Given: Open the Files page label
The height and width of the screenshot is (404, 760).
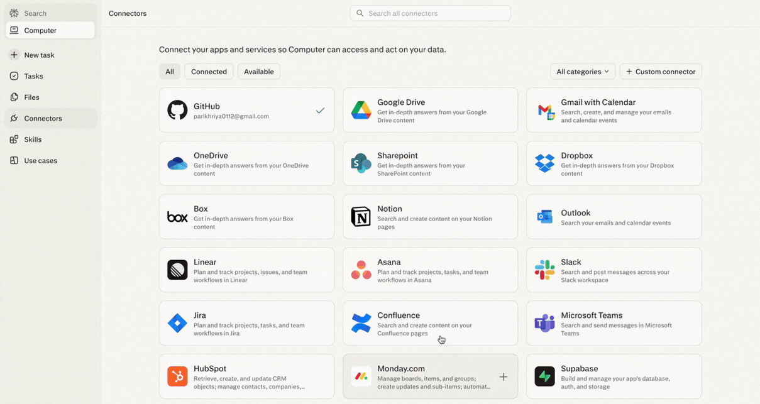Looking at the screenshot, I should pos(31,97).
